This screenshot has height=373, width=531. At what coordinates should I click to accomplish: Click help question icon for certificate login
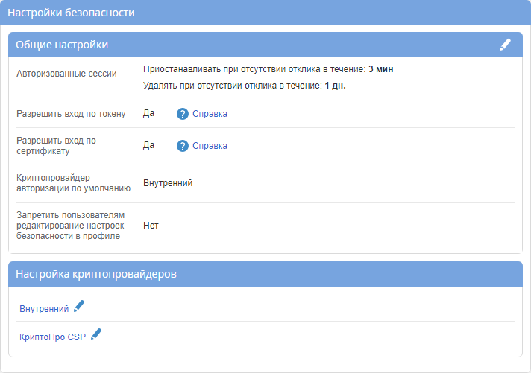[183, 146]
